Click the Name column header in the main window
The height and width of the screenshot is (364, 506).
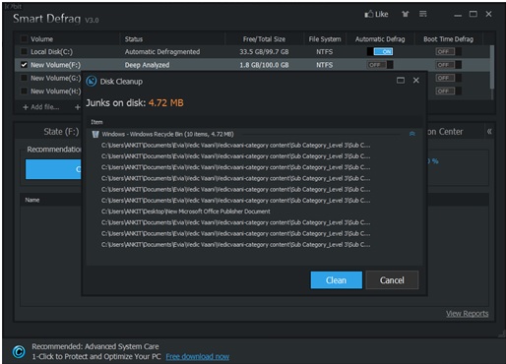click(x=32, y=200)
